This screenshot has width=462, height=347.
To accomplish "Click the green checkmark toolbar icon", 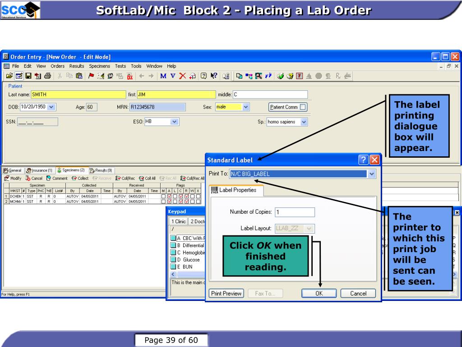I will (280, 76).
